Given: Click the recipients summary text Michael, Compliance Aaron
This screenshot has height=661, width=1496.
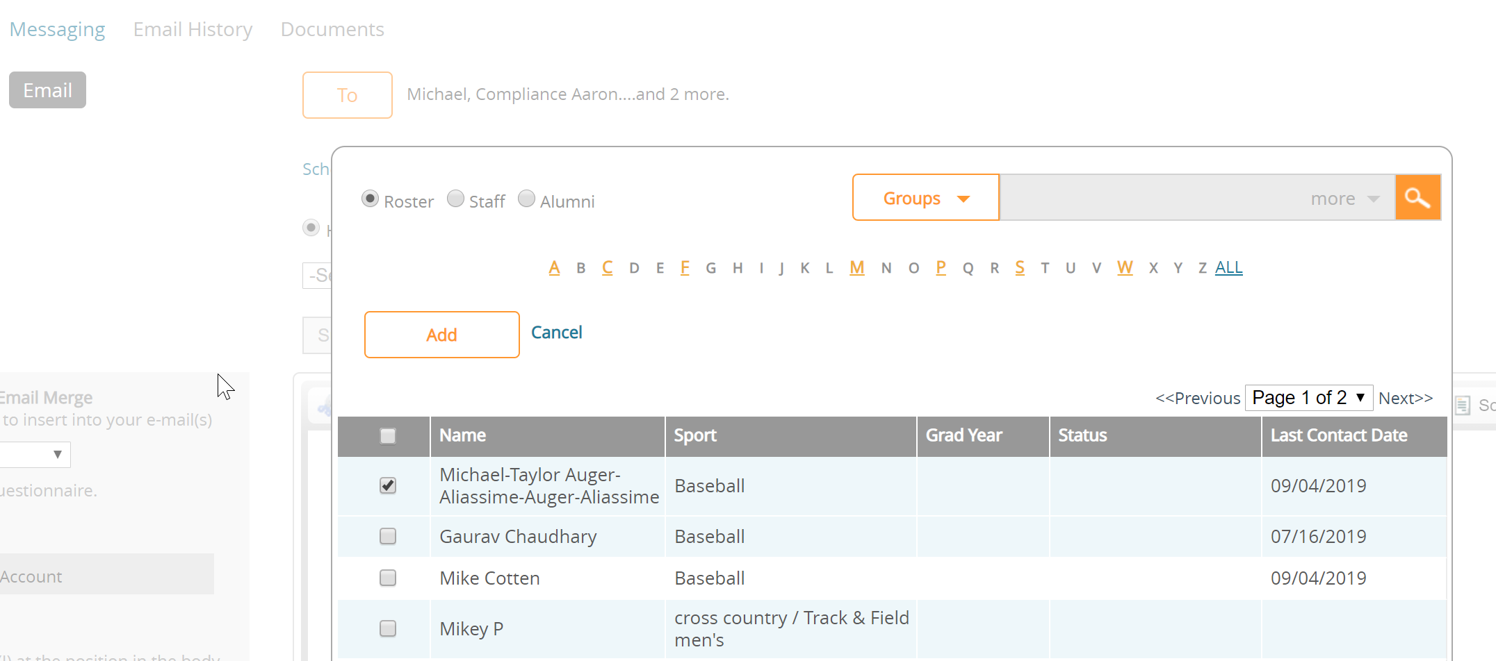Looking at the screenshot, I should coord(568,94).
